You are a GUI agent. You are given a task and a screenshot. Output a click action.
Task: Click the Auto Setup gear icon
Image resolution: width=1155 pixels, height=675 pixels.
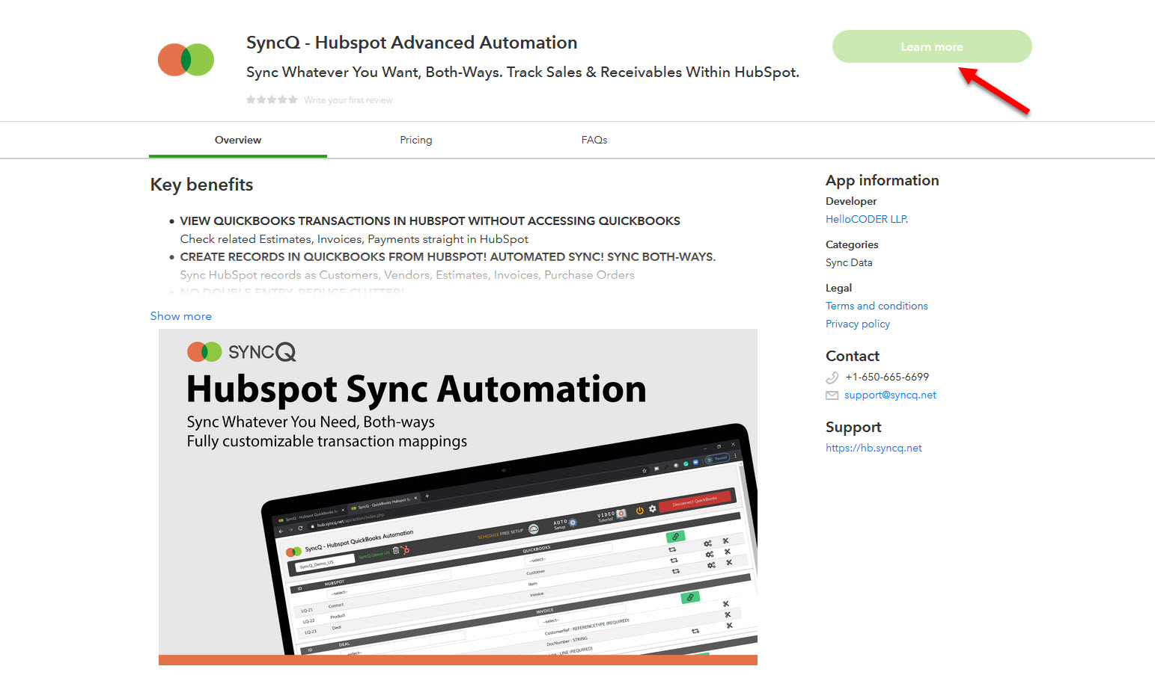point(572,523)
